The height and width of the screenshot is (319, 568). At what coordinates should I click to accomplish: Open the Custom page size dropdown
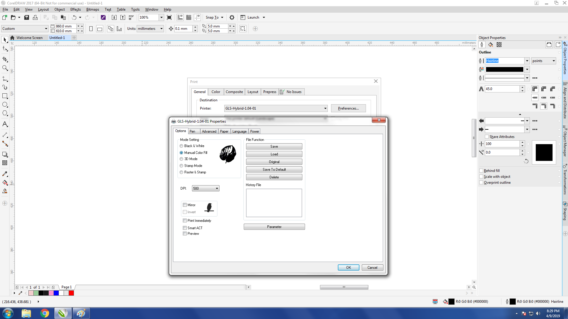(46, 29)
